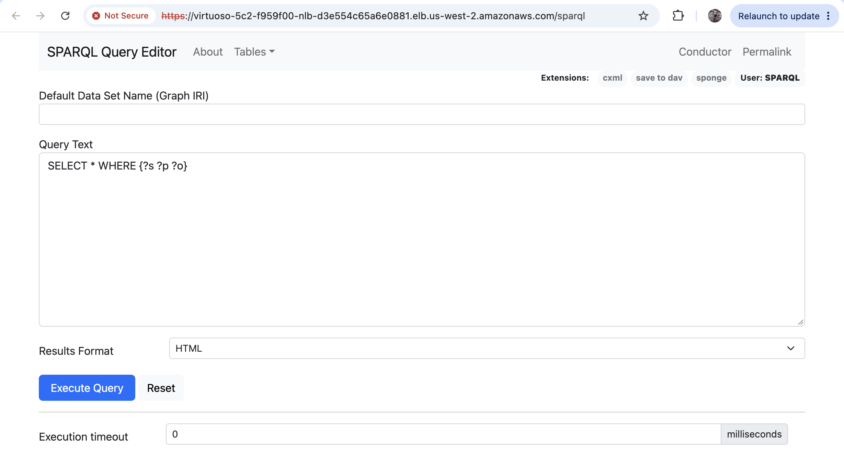The height and width of the screenshot is (455, 844).
Task: Click inside the Query Text area
Action: pos(422,240)
